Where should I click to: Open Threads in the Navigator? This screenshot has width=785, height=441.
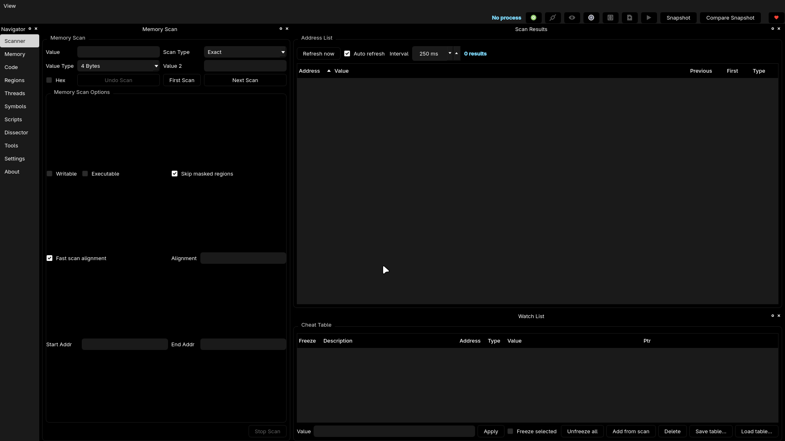pos(20,93)
